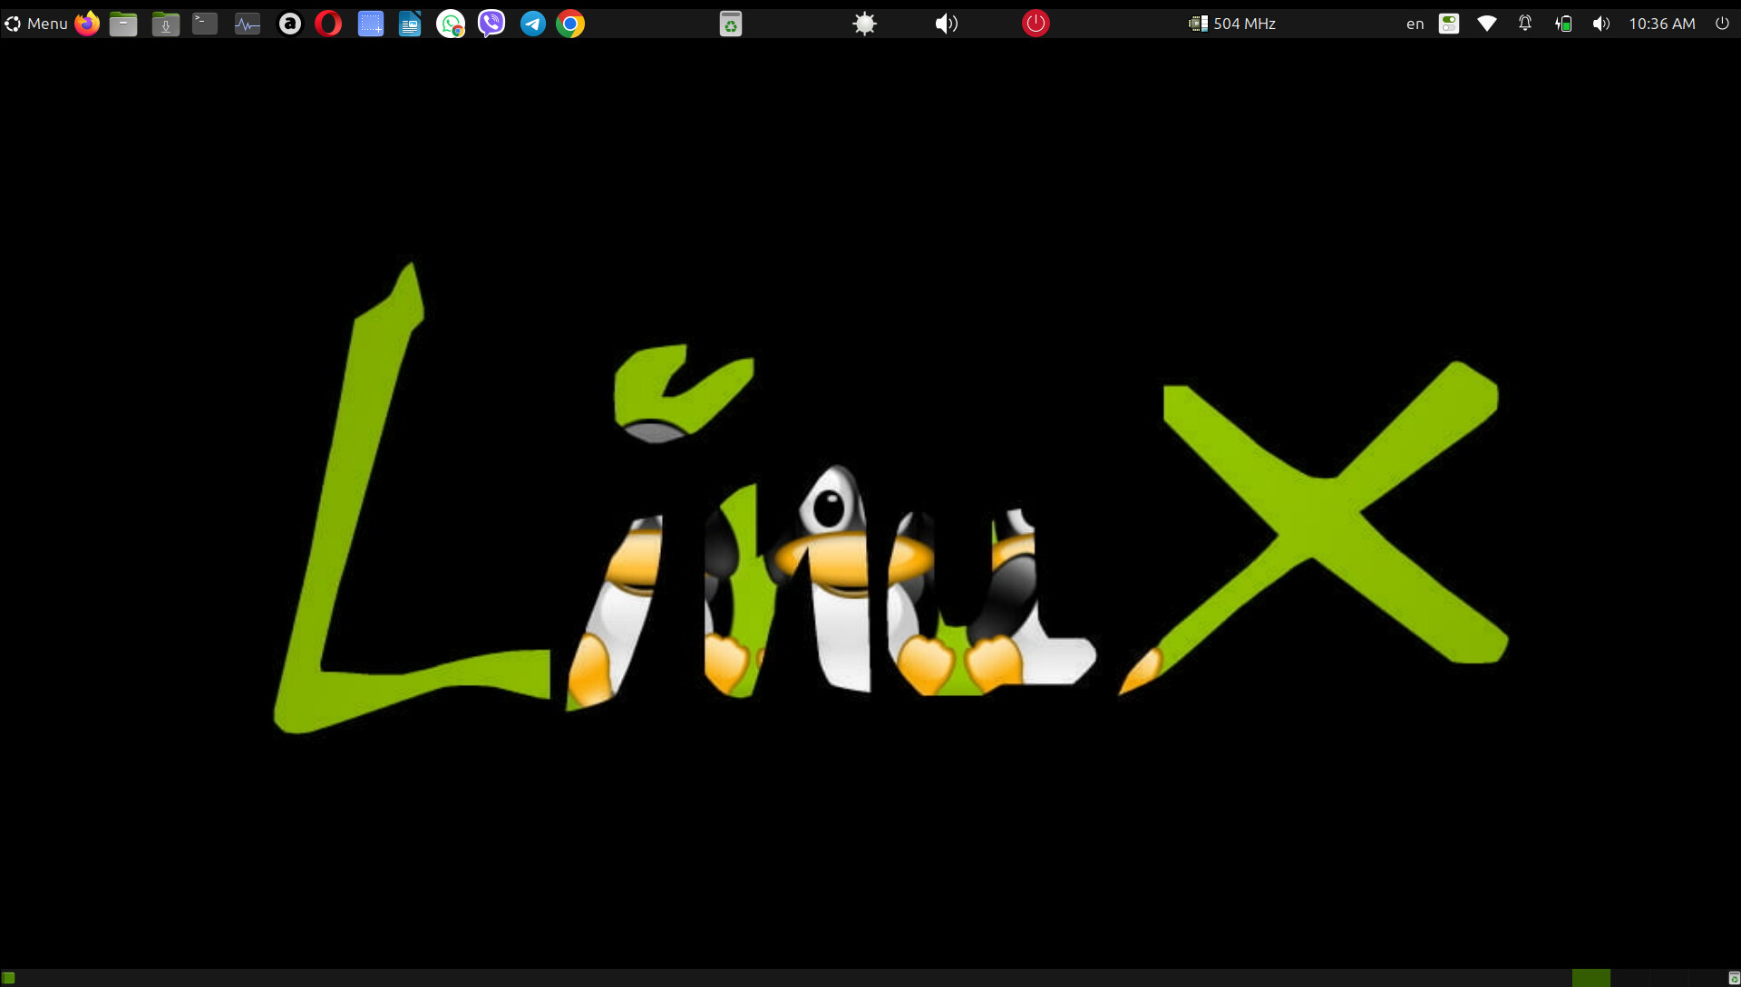Launch Google Chrome
This screenshot has height=987, width=1741.
[x=570, y=24]
